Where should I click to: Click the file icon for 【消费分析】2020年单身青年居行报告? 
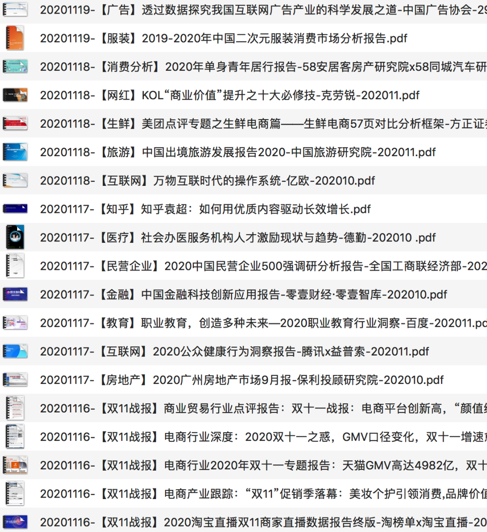coord(15,66)
